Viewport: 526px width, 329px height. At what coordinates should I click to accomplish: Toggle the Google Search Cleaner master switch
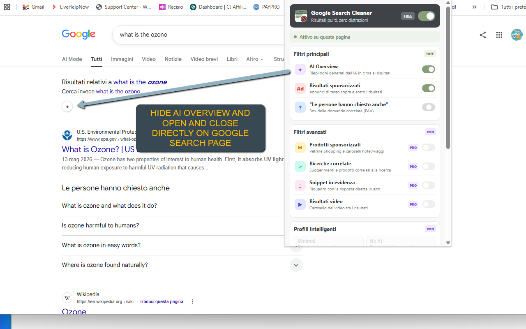point(427,16)
